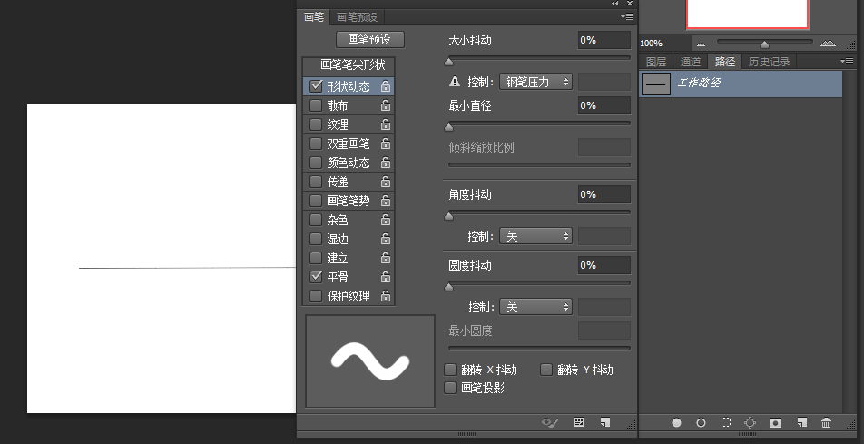Enable 散布 checkbox

coord(316,104)
